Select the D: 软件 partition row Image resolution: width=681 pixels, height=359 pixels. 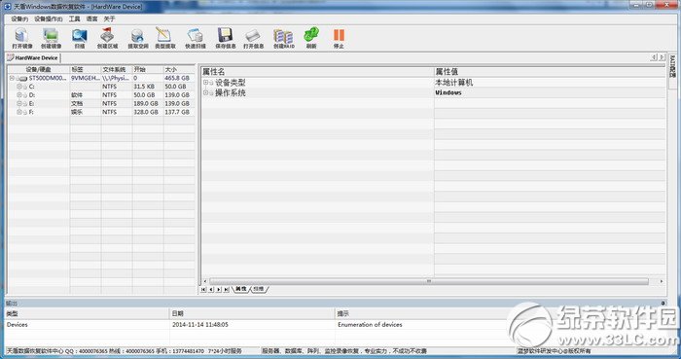coord(101,94)
